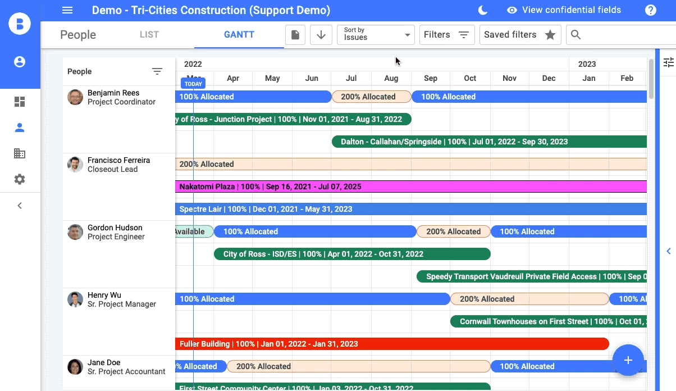The height and width of the screenshot is (391, 676).
Task: Toggle sort direction arrow button
Action: click(x=321, y=35)
